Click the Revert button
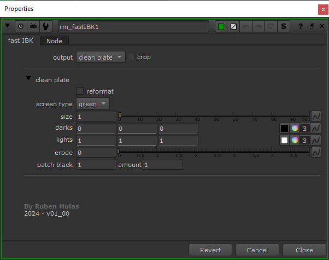Screen dimensions: 329x260 pos(210,250)
